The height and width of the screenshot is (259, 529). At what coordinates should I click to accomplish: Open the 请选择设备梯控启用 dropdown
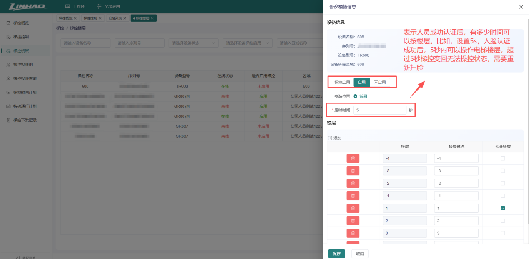coord(248,43)
